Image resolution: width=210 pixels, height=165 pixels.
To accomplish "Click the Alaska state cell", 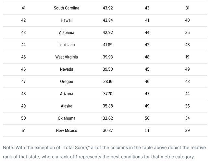I will [67, 106].
